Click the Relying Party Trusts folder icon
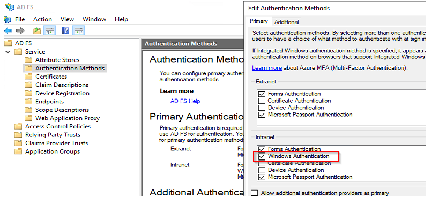Viewport: 446px width, 205px height. [18, 135]
